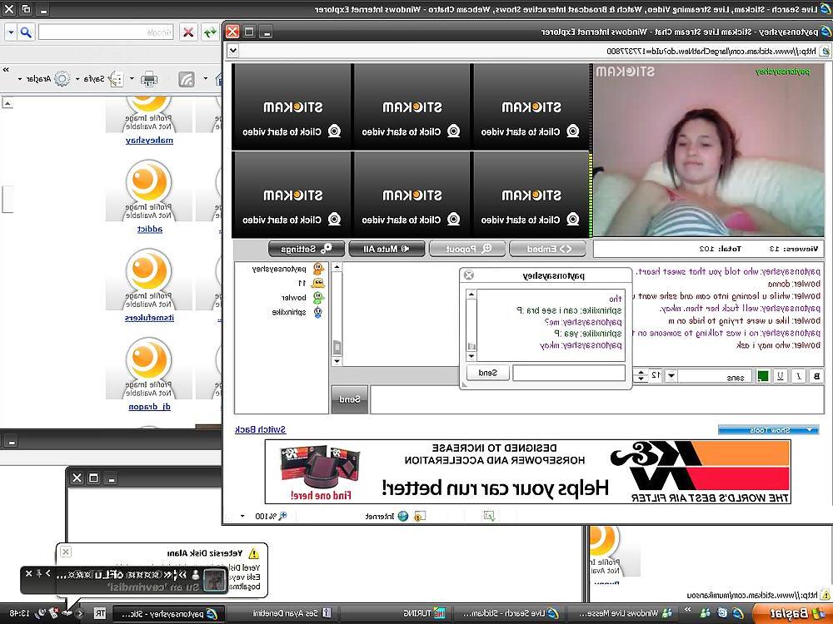Click the Print icon in IE toolbar

click(149, 78)
